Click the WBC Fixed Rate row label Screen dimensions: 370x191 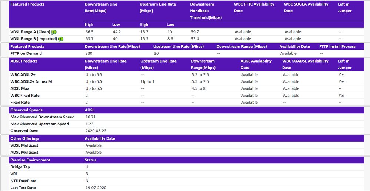(x=25, y=95)
